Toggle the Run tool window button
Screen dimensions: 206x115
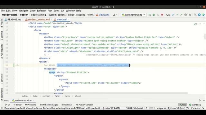point(183,105)
